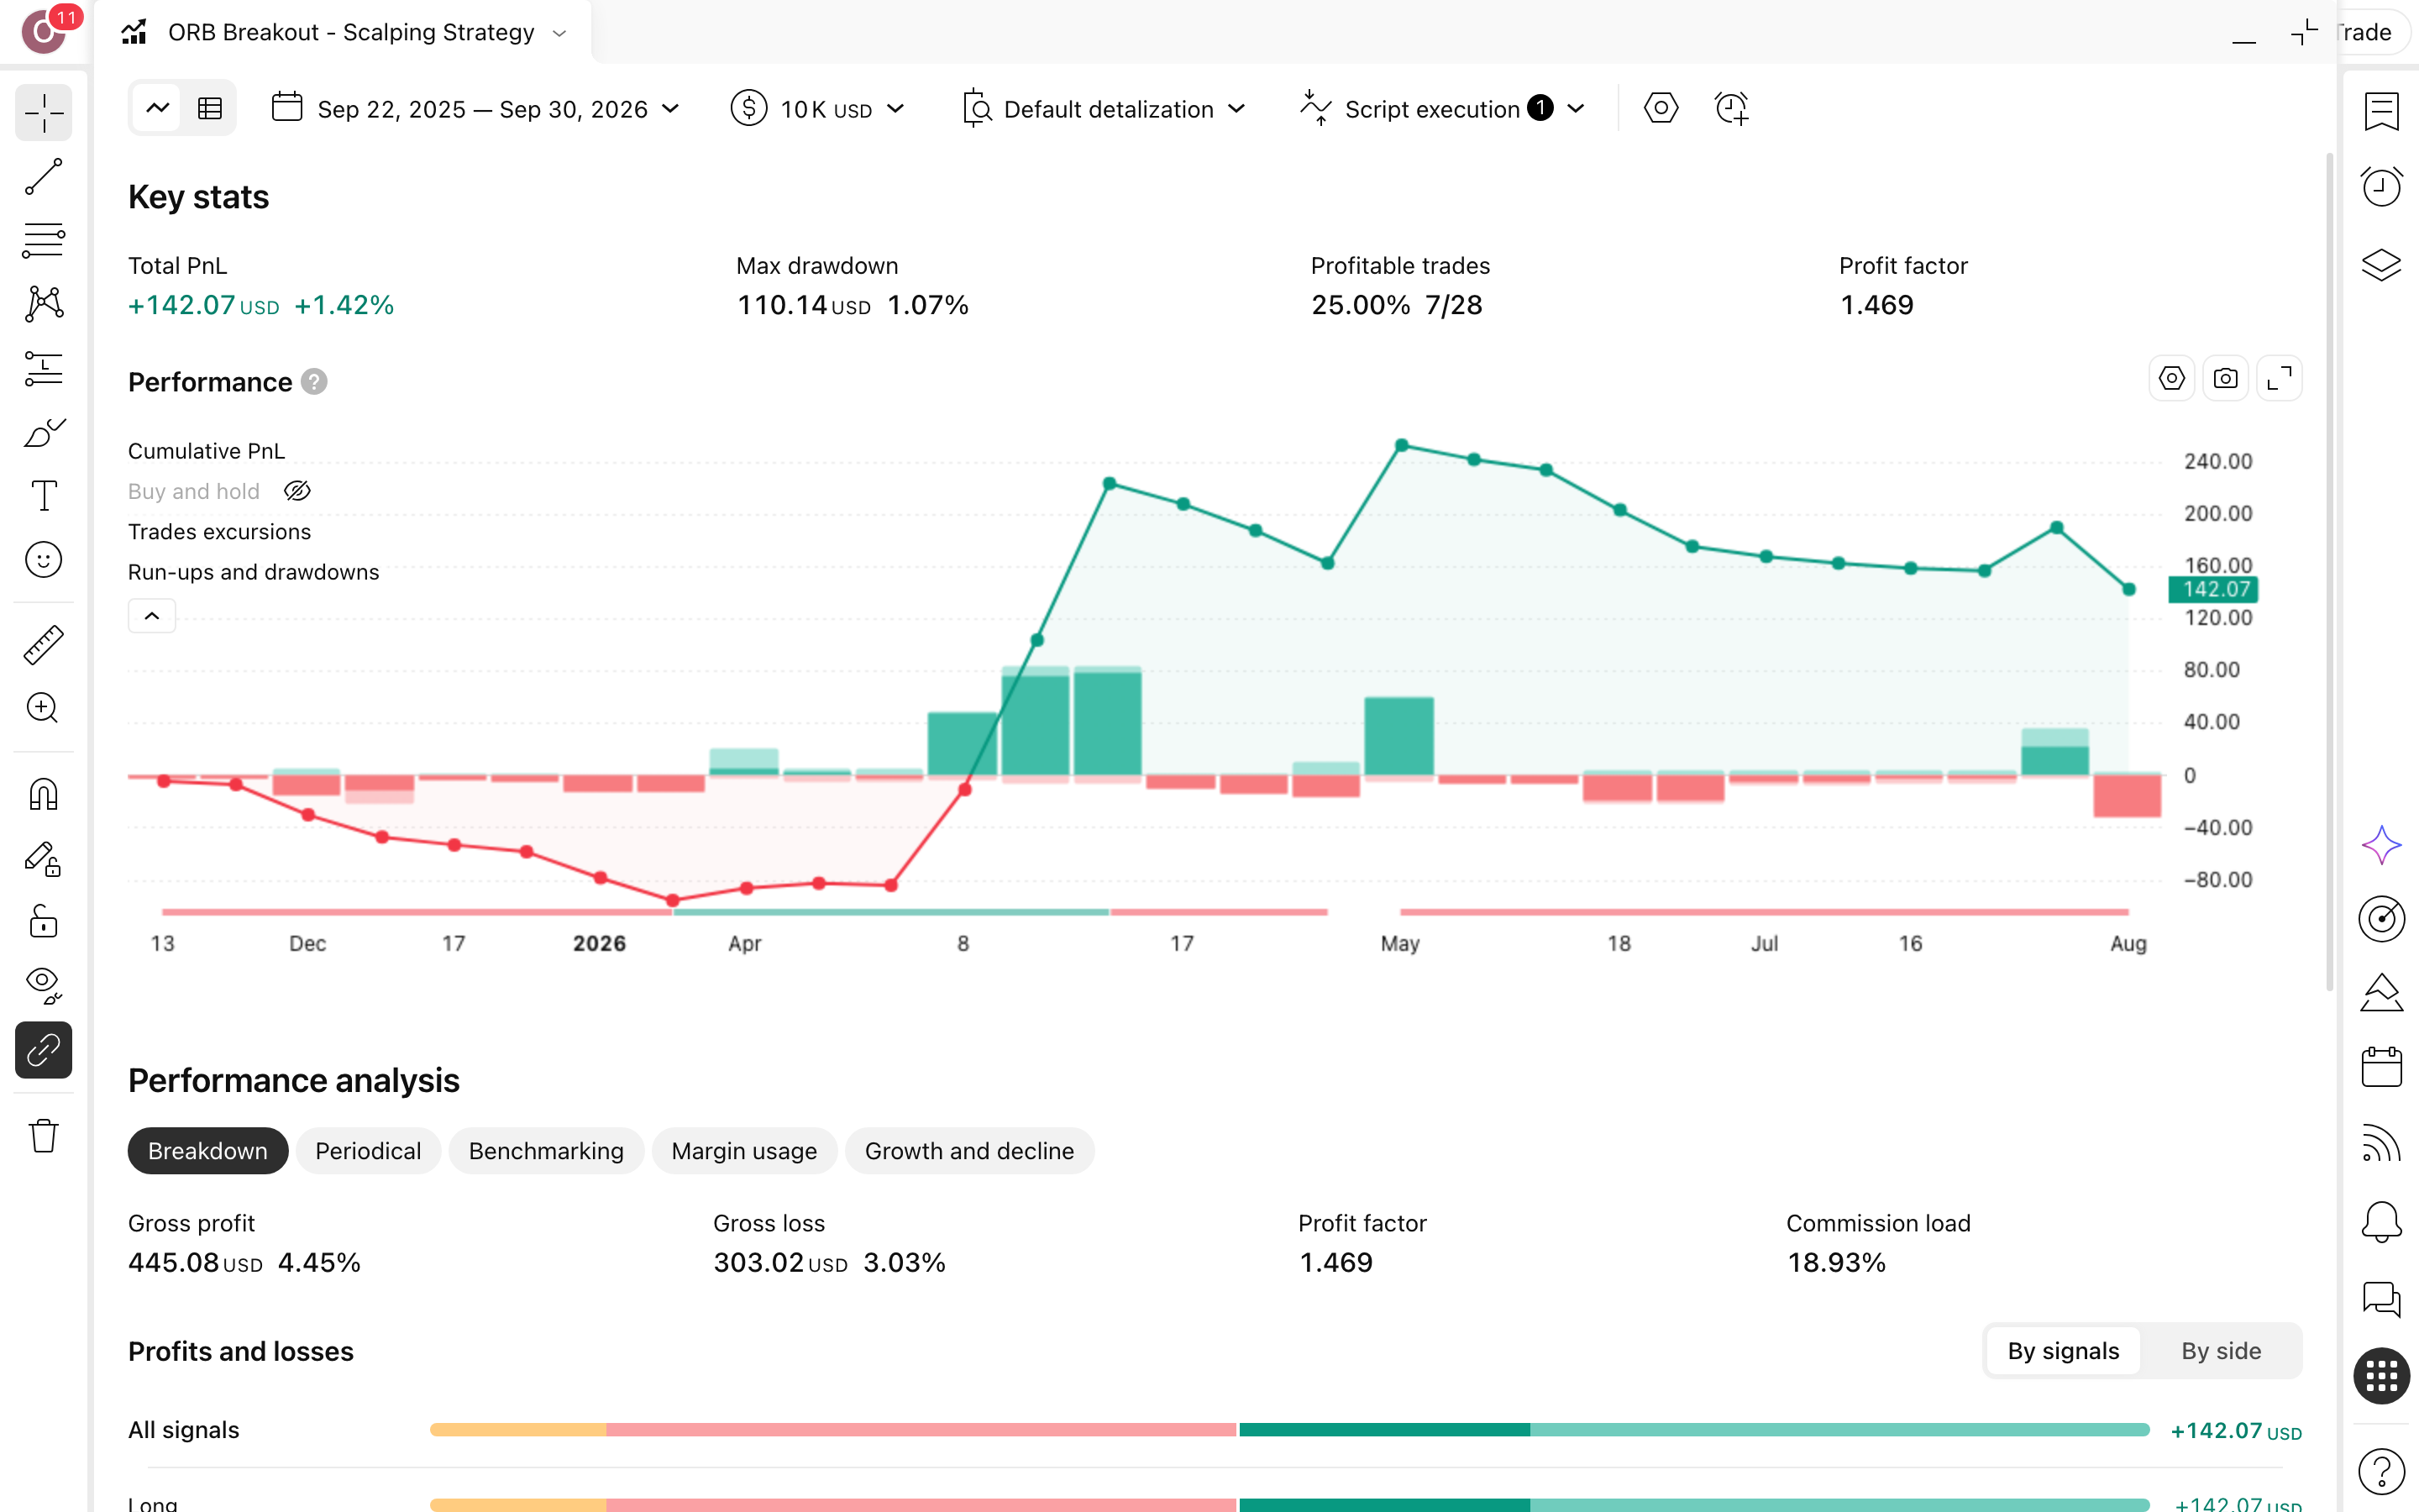The width and height of the screenshot is (2419, 1512).
Task: Click the All signals profit bar
Action: click(x=1289, y=1430)
